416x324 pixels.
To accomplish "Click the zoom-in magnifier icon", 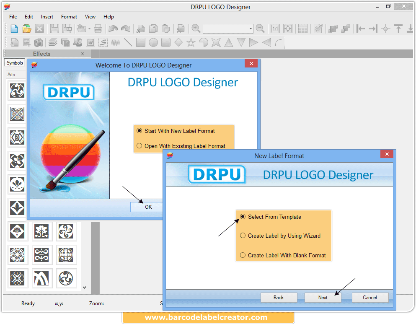I will click(x=196, y=29).
